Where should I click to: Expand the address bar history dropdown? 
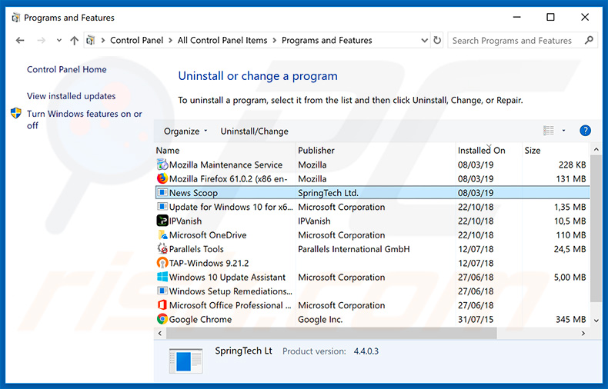click(425, 41)
